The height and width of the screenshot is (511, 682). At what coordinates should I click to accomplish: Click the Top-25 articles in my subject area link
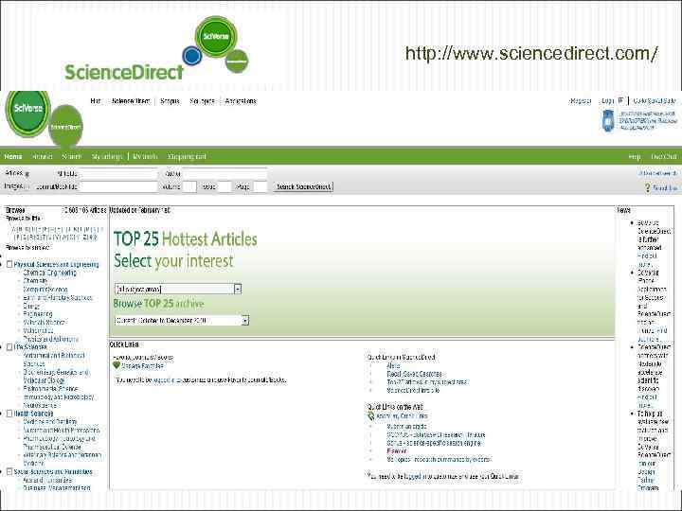(x=426, y=382)
